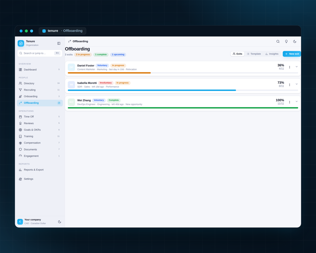This screenshot has width=316, height=253.
Task: Click the Your company C avatar
Action: pos(20,221)
